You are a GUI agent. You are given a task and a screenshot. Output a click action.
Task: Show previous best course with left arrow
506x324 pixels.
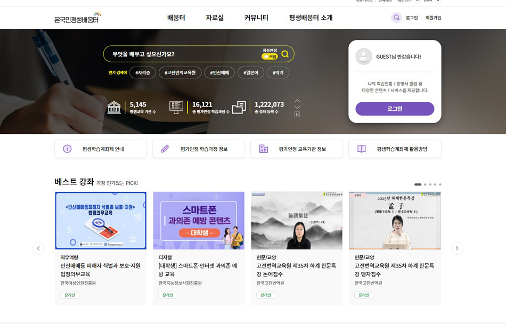point(38,248)
